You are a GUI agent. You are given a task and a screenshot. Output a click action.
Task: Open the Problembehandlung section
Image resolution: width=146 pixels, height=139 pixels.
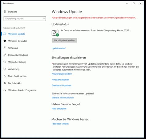click(x=18, y=55)
